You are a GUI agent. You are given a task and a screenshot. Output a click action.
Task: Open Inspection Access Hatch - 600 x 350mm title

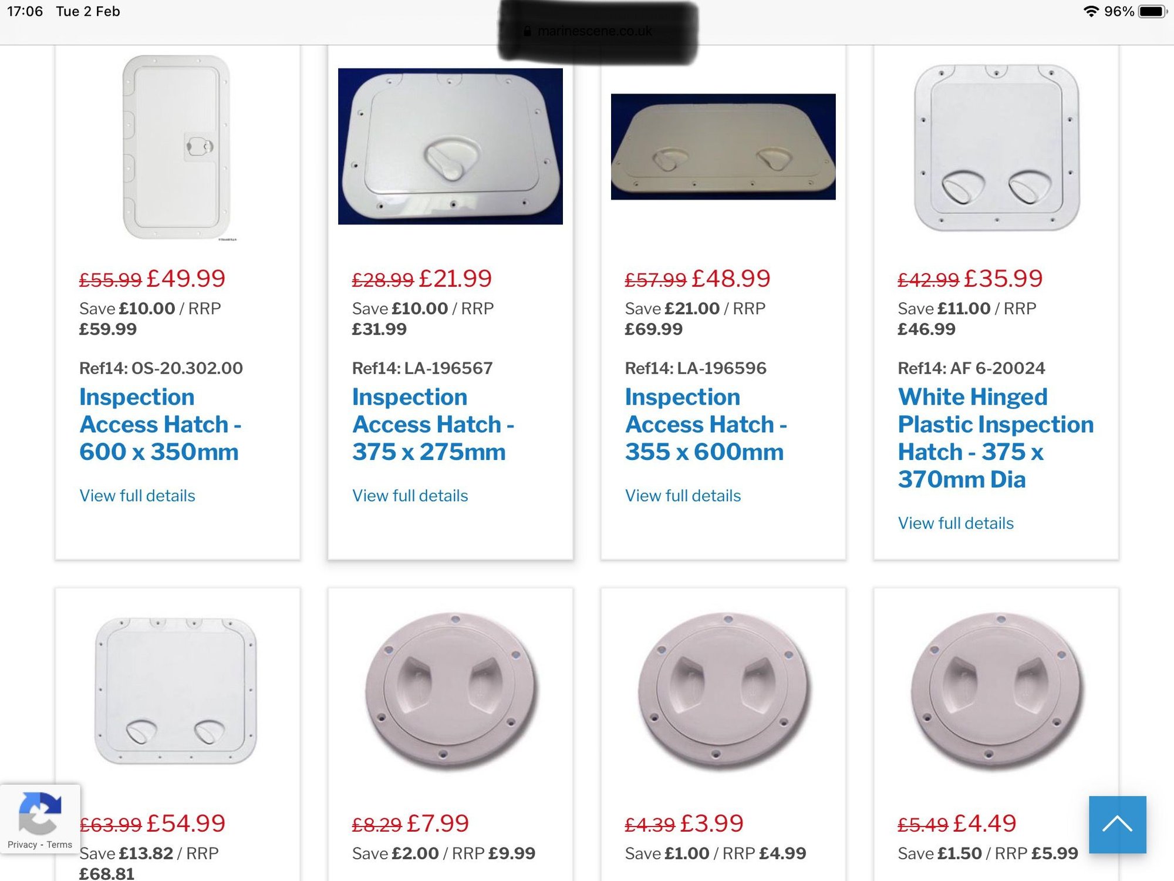[160, 424]
